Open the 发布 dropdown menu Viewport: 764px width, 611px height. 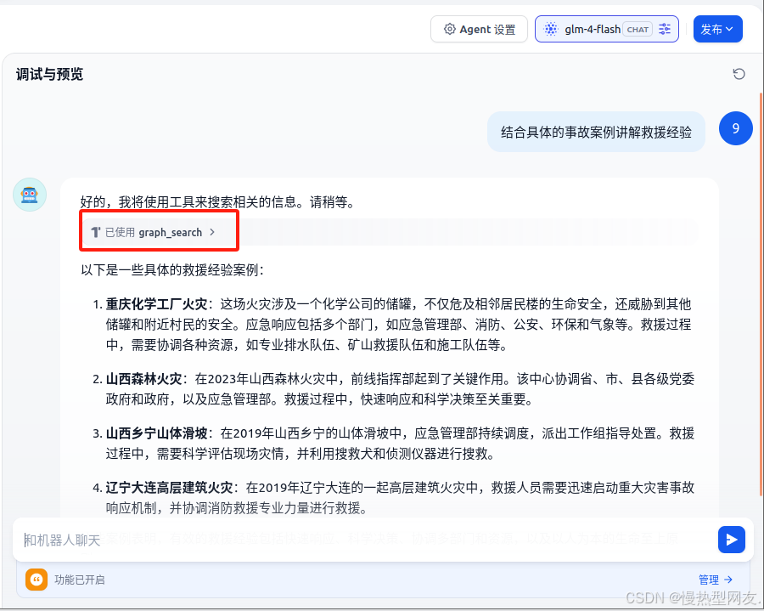tap(717, 29)
